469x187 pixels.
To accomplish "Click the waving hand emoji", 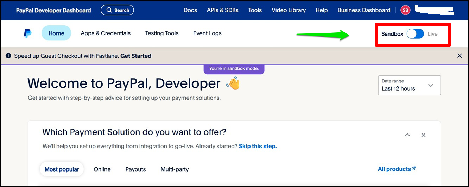I will (x=233, y=83).
